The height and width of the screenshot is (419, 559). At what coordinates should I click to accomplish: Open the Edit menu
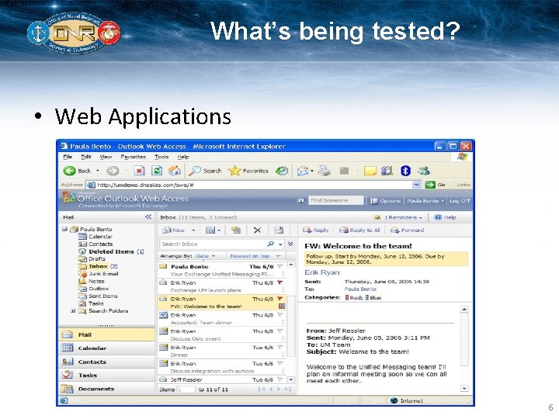click(86, 157)
